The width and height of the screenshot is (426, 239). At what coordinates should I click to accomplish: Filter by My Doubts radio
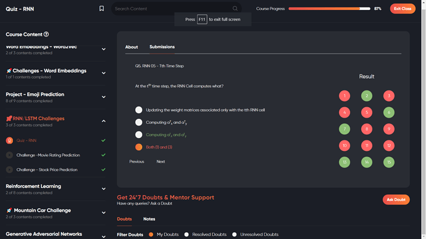tap(151, 235)
